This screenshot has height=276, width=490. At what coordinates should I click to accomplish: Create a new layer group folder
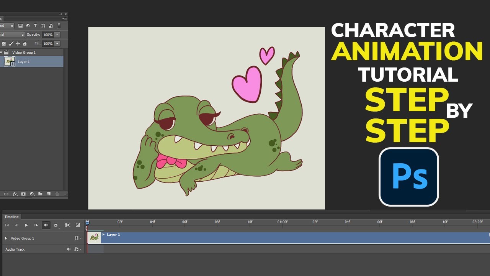(40, 194)
